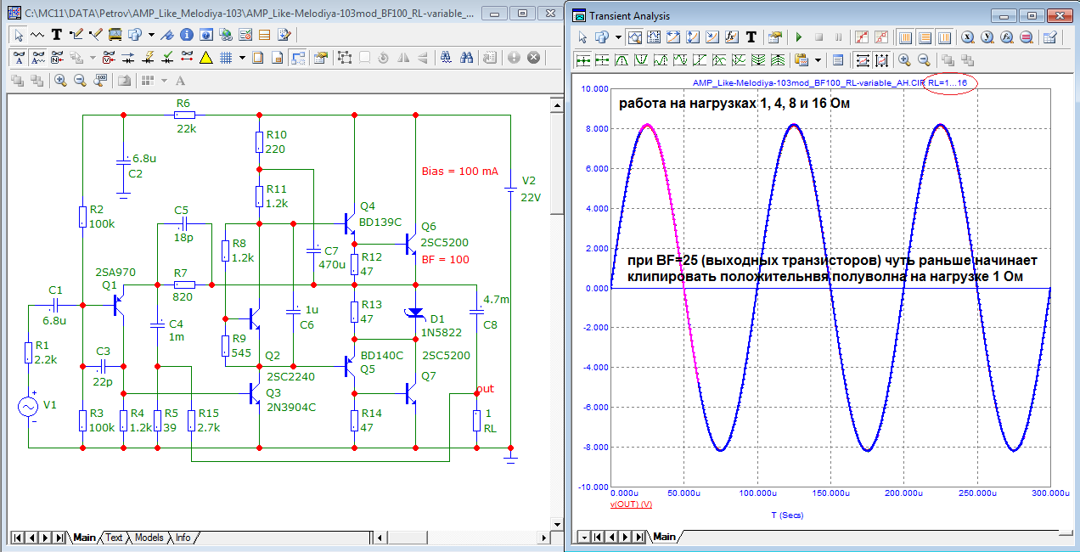1080x552 pixels.
Task: Toggle the rubberbanding mode button
Action: (297, 58)
